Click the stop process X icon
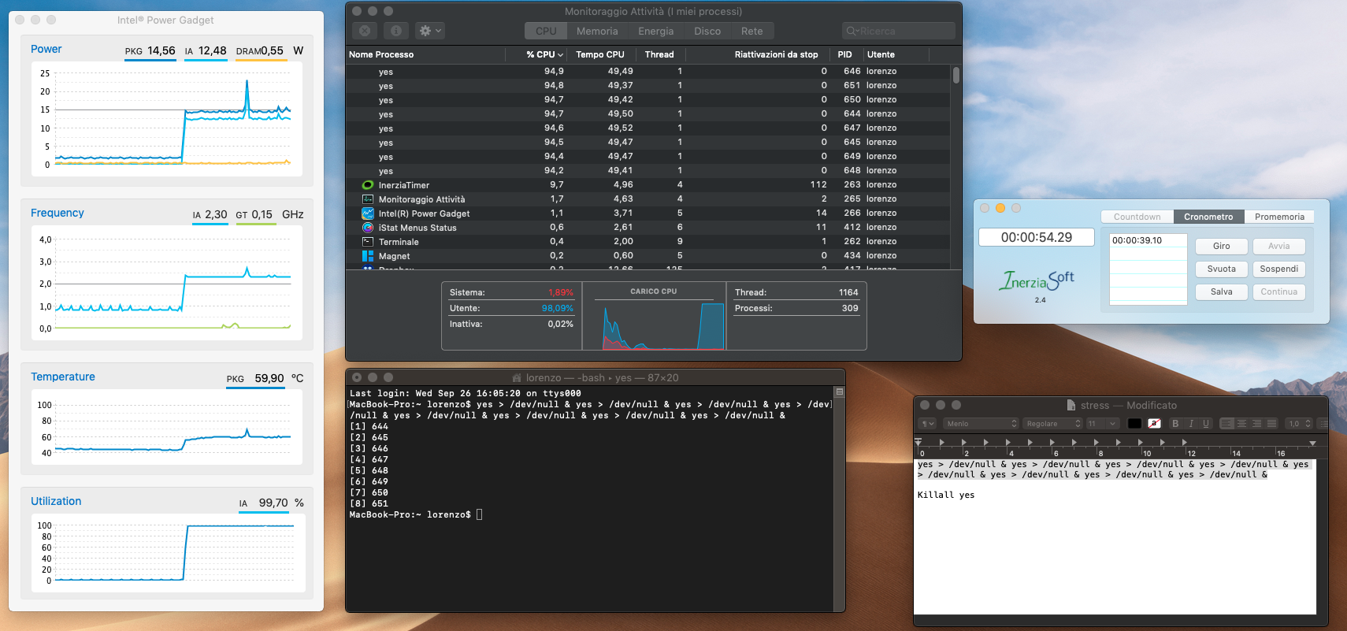 pos(365,31)
